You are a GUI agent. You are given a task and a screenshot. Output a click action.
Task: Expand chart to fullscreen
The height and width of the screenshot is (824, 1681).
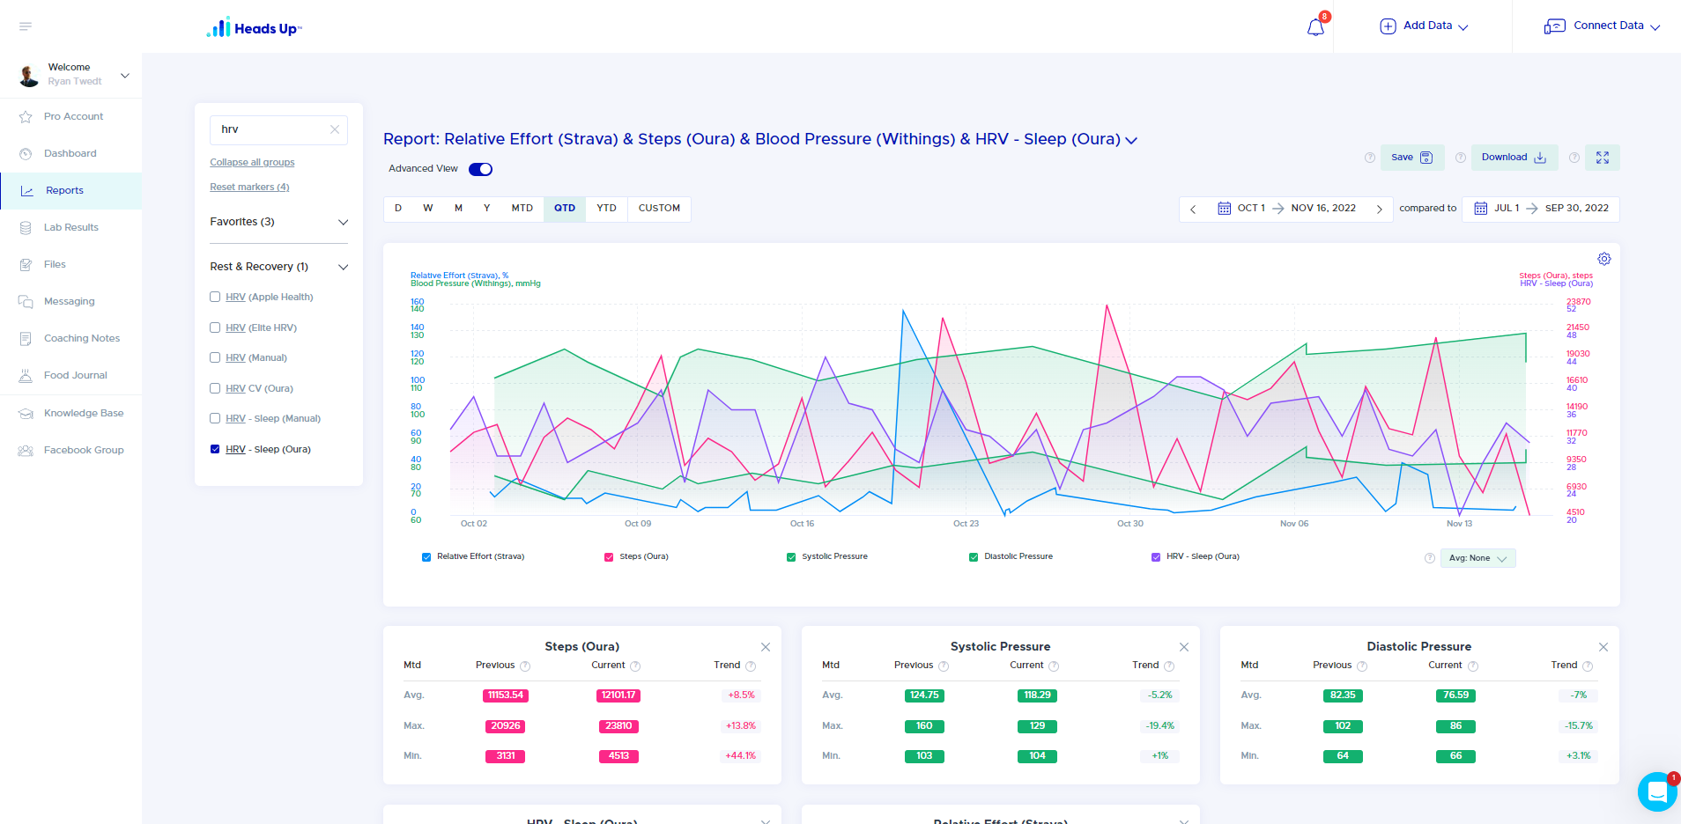point(1603,158)
